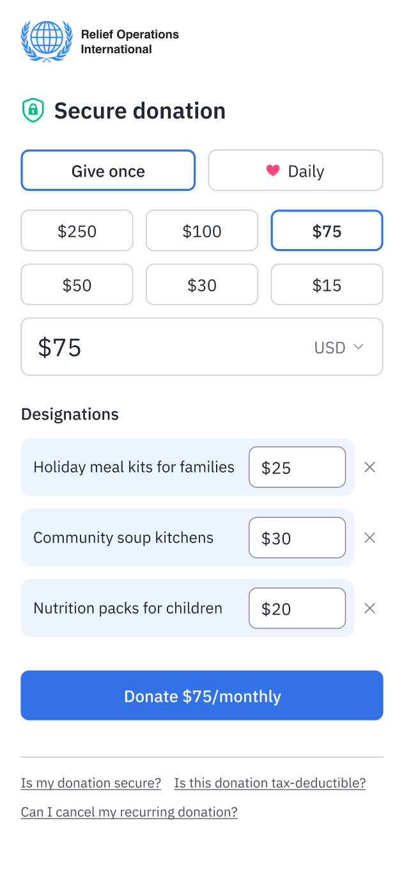
Task: Click the custom donation amount field
Action: (x=160, y=347)
